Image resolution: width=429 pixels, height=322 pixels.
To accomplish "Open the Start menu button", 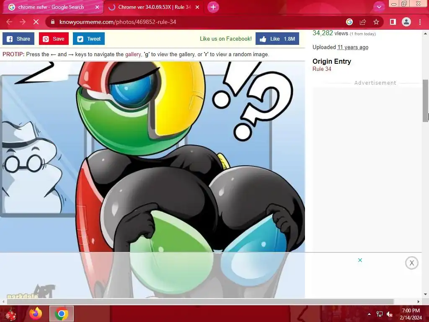I will pos(11,314).
